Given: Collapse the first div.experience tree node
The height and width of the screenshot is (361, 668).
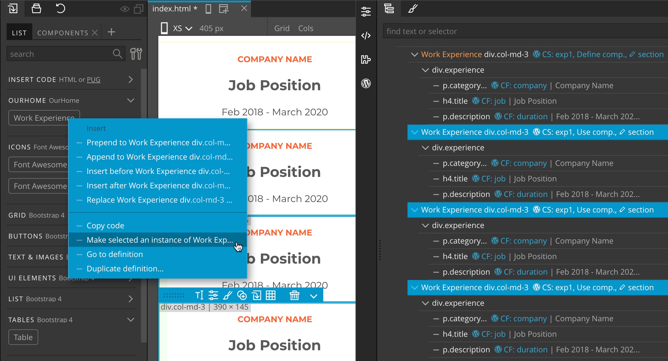Looking at the screenshot, I should pyautogui.click(x=425, y=70).
